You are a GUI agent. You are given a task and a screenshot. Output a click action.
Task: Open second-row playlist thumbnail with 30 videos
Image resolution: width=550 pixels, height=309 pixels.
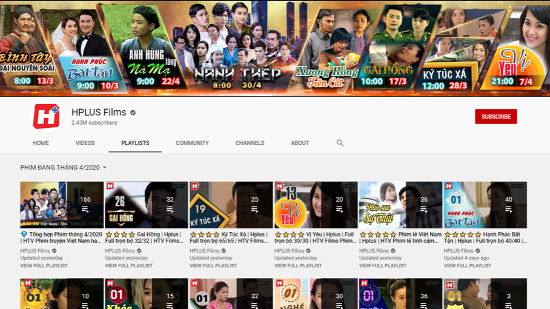click(316, 294)
